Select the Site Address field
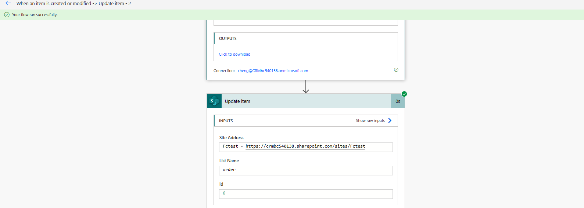This screenshot has height=208, width=584. click(306, 147)
